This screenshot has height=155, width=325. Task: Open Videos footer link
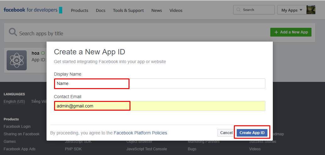[x=255, y=149]
